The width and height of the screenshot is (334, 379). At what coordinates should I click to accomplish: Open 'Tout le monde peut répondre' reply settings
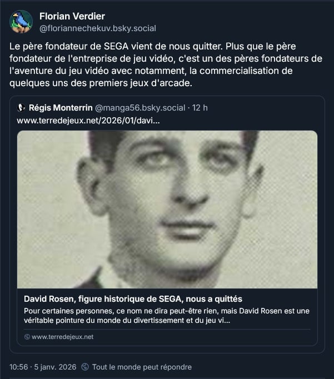pos(142,367)
